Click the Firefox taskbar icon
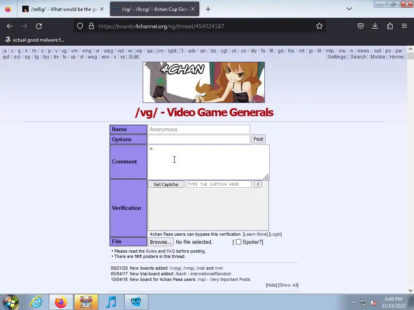The height and width of the screenshot is (310, 414). pos(61,302)
